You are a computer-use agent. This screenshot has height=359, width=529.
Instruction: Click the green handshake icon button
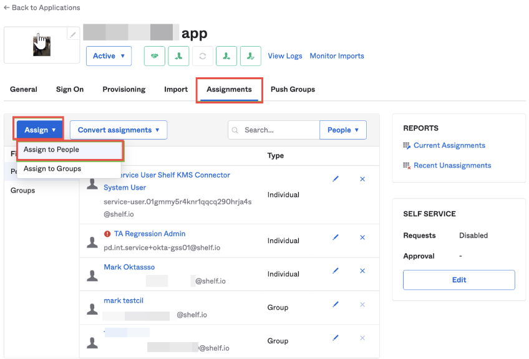(155, 56)
